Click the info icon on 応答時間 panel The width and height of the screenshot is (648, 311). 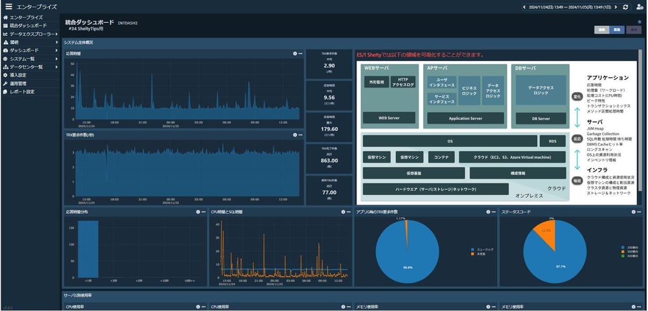click(x=294, y=53)
